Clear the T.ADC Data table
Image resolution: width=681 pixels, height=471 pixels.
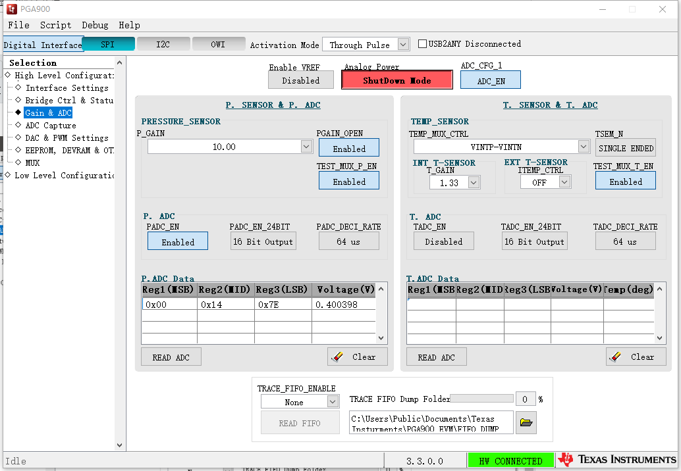[636, 357]
